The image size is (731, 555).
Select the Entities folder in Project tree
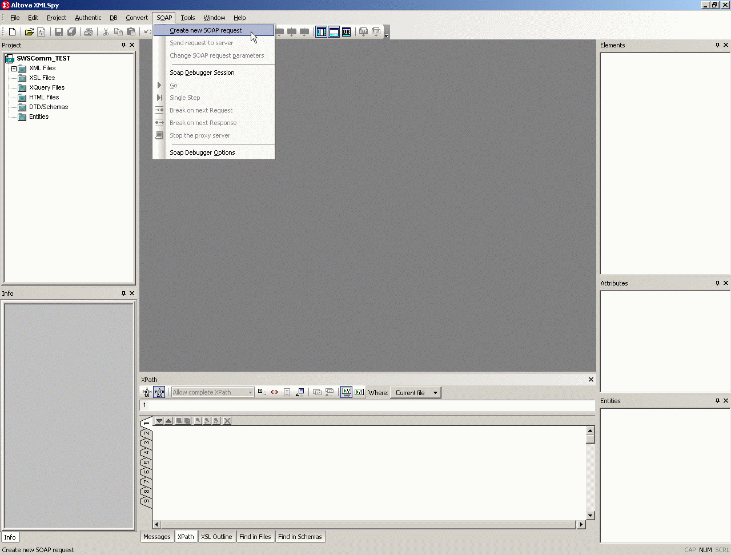point(39,116)
